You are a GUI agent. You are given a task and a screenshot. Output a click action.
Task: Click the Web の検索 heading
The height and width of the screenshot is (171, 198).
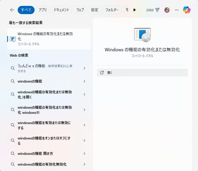(19, 55)
